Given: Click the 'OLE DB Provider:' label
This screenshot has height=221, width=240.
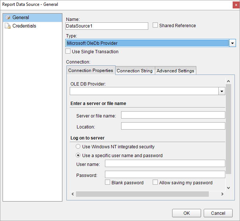Looking at the screenshot, I should [x=88, y=84].
